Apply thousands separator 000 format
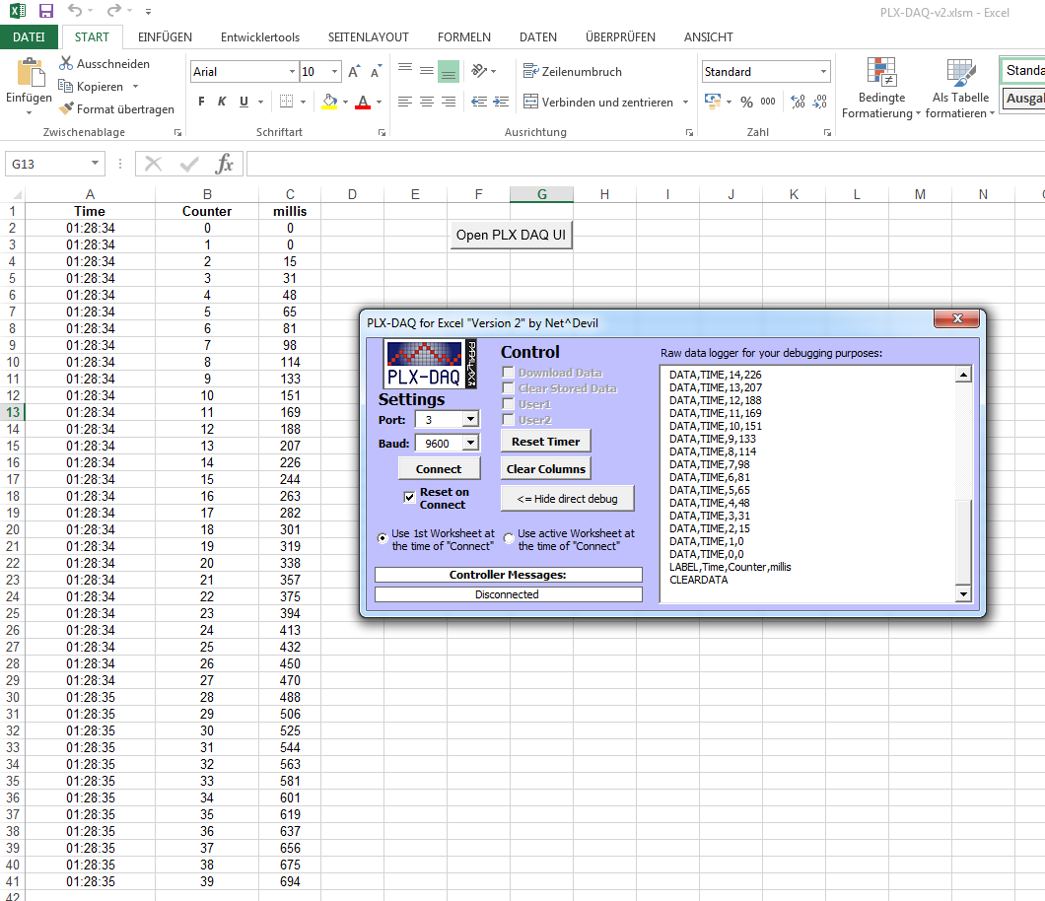The height and width of the screenshot is (901, 1045). click(x=768, y=102)
